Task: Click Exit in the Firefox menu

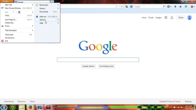Action: point(6,41)
